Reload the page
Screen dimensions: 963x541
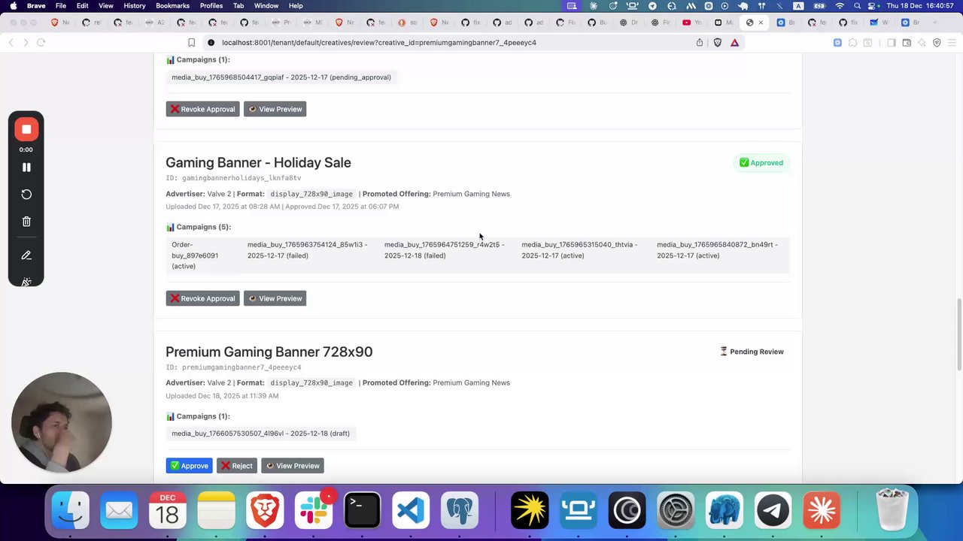click(x=41, y=43)
